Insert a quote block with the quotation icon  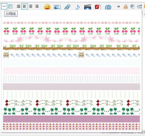[x=118, y=6]
